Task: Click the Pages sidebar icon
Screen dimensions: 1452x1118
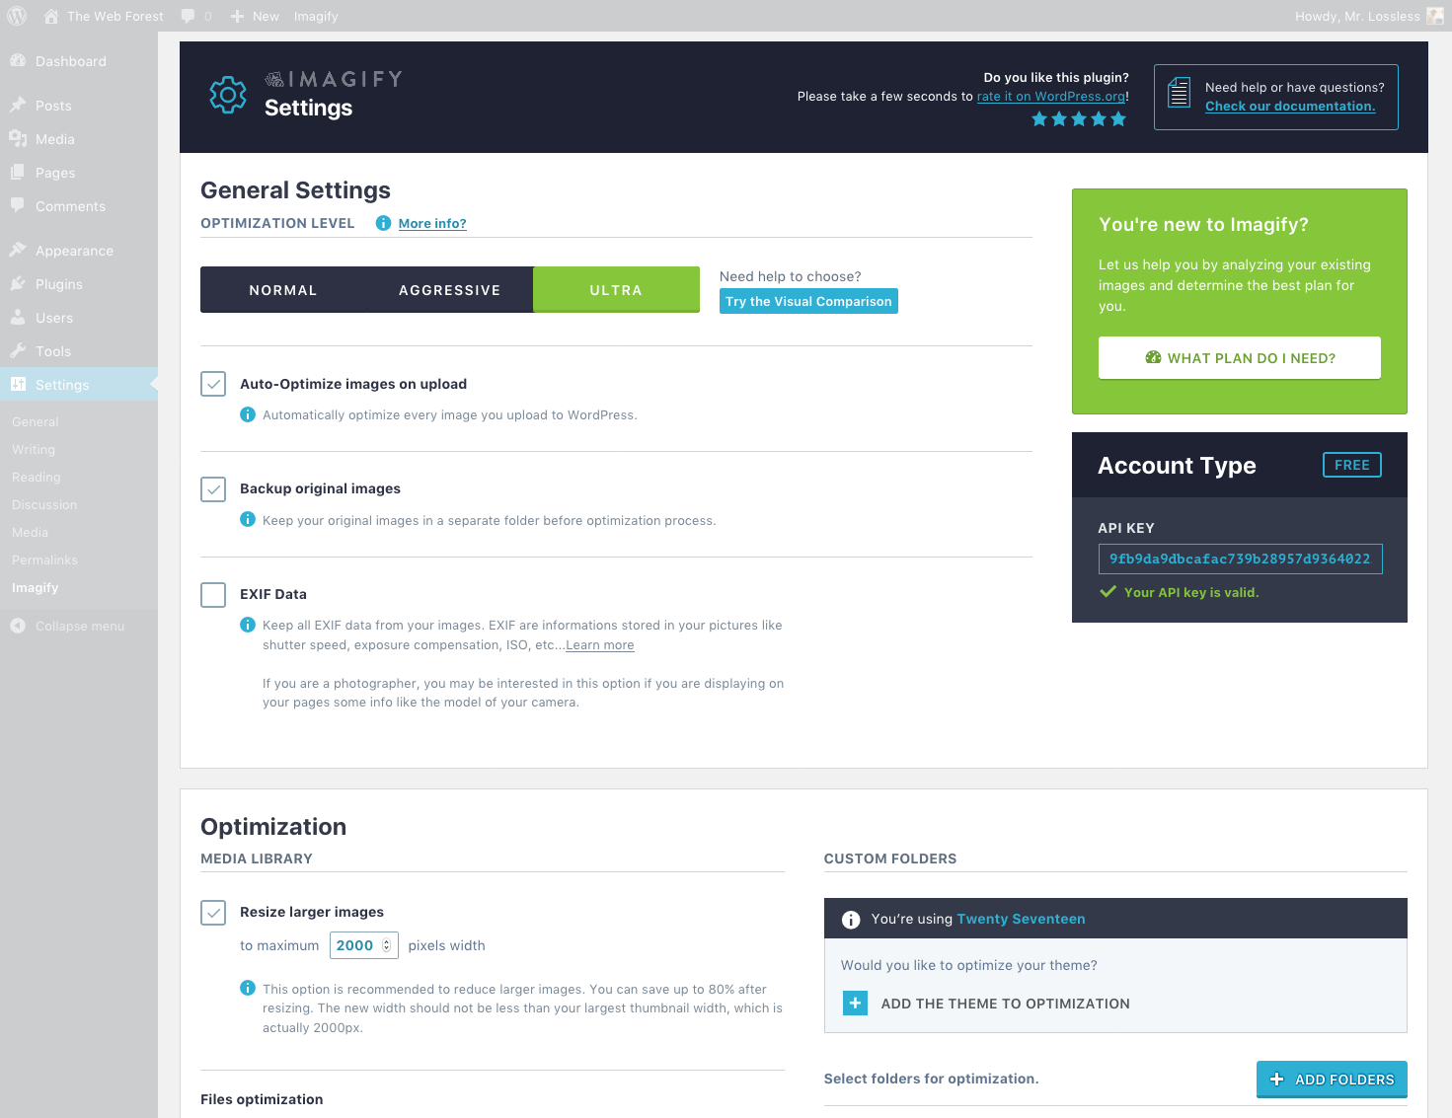Action: [18, 172]
